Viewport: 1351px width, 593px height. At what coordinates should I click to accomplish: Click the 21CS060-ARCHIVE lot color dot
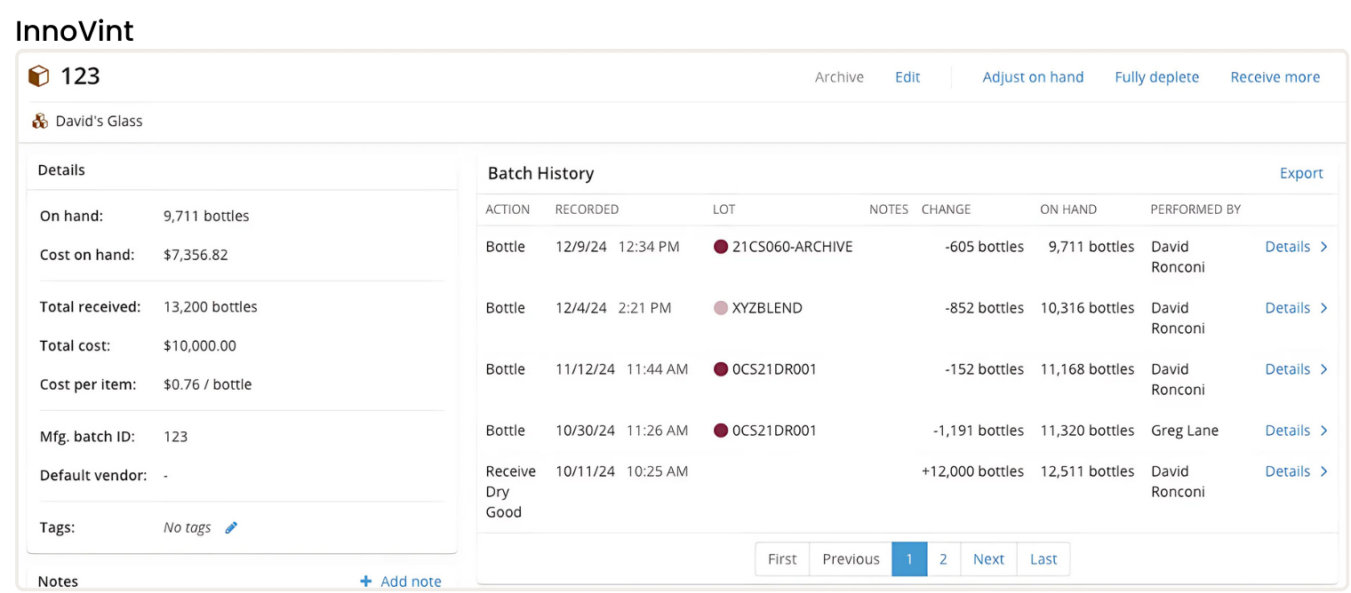point(721,247)
